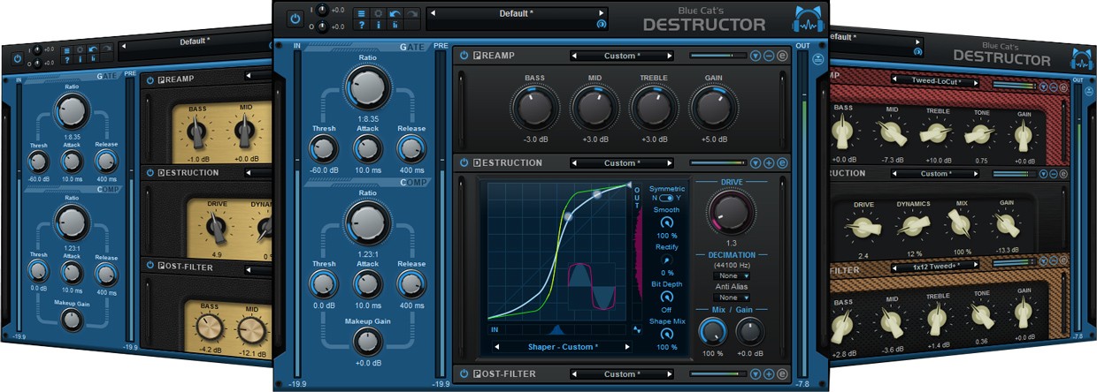Click the Gate Ratio knob in center window

coord(366,87)
